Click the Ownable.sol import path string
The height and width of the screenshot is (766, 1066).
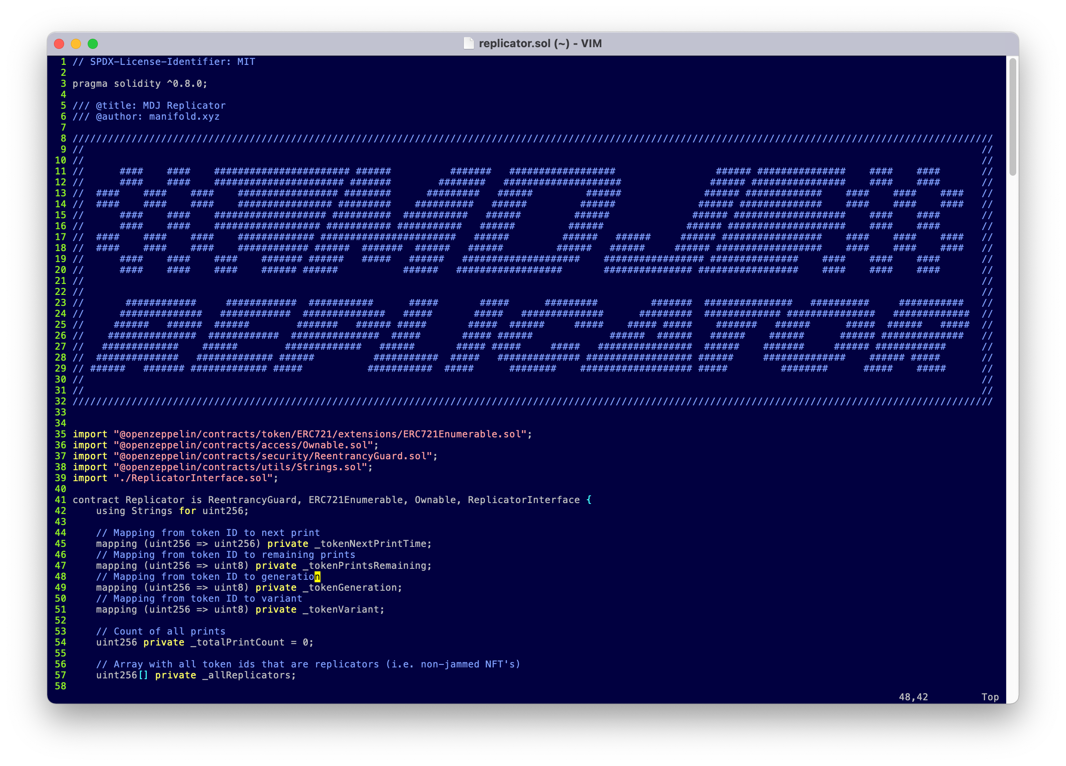[246, 445]
